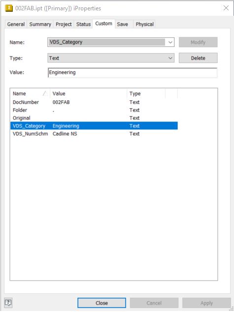Open the help question mark icon
Viewport: 234px width, 312px height.
(x=8, y=303)
